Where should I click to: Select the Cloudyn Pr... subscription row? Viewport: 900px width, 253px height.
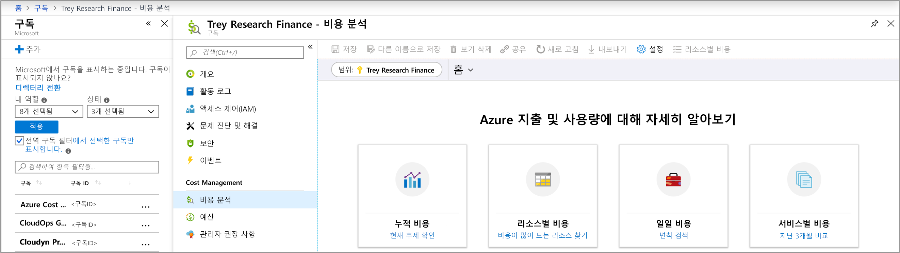(87, 242)
